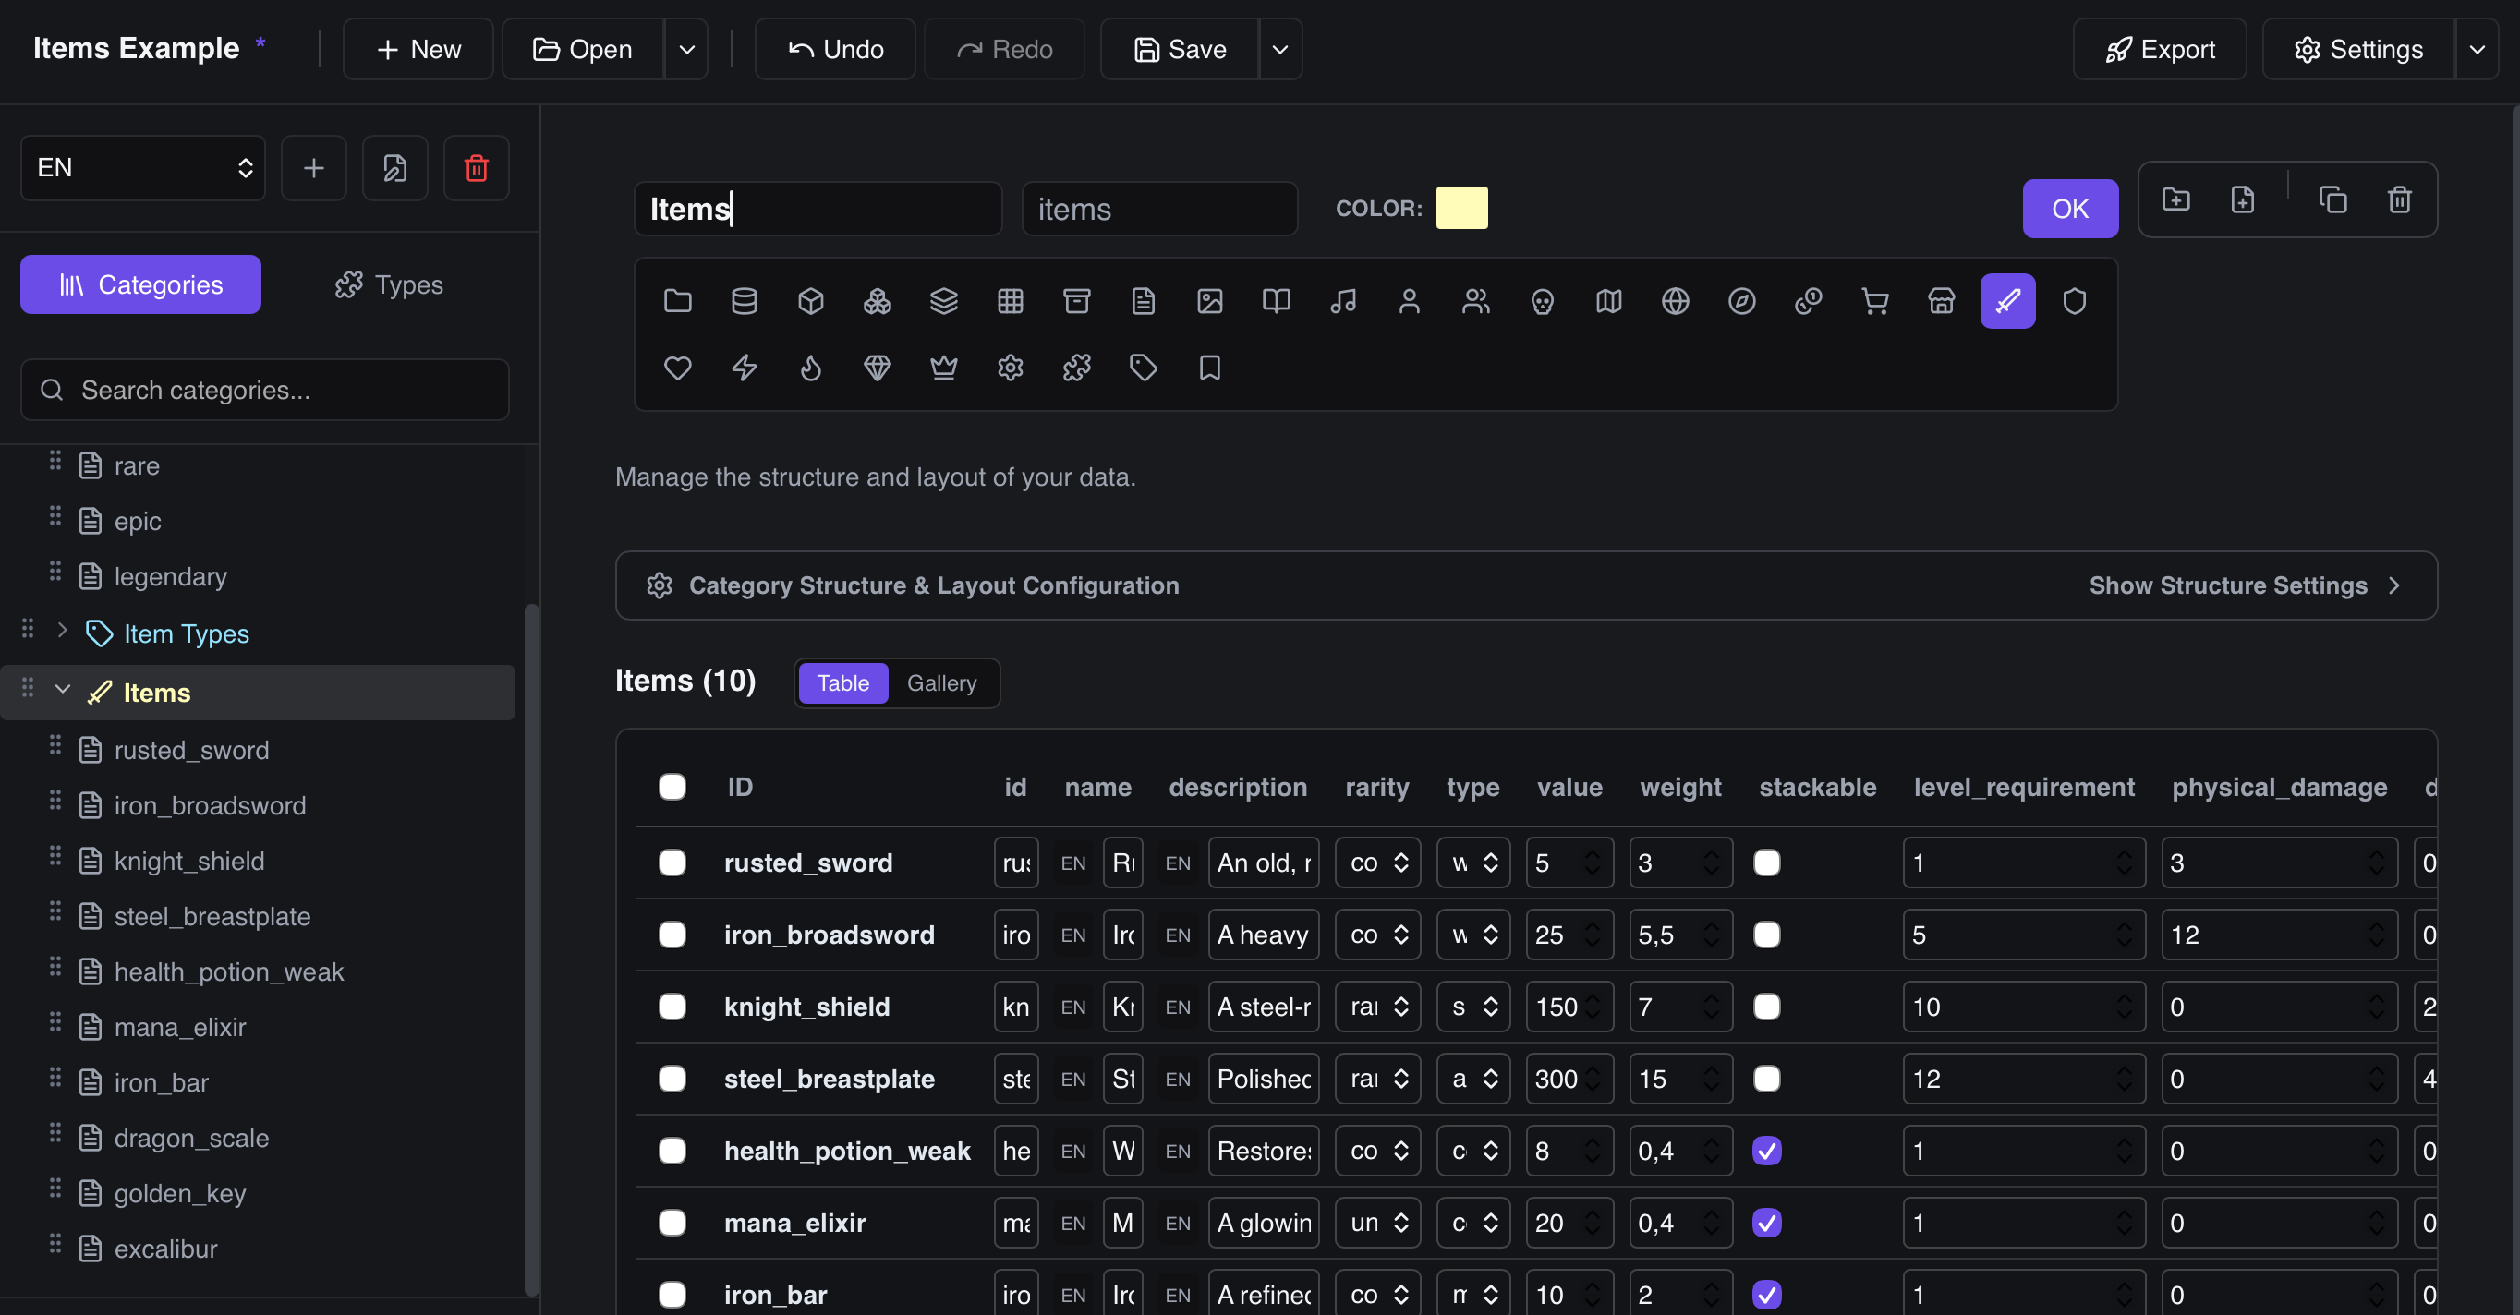Click the New button
Screen dimensions: 2520x1315
418,49
